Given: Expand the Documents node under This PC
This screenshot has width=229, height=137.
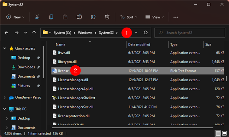Looking at the screenshot, I should 7,128.
